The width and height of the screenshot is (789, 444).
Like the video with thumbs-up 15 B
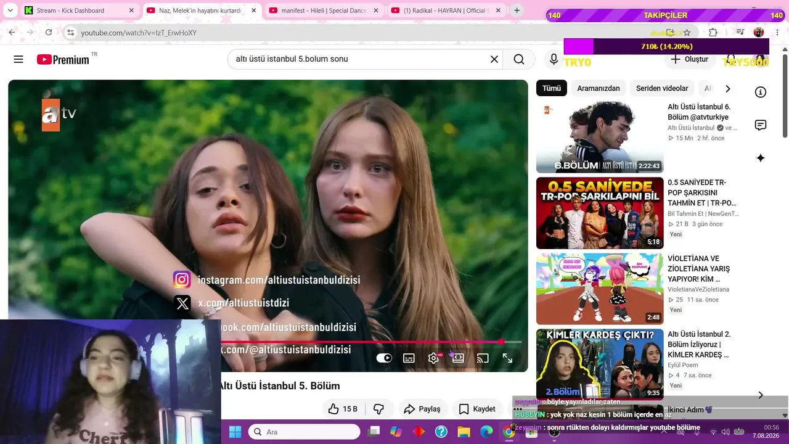[x=343, y=409]
